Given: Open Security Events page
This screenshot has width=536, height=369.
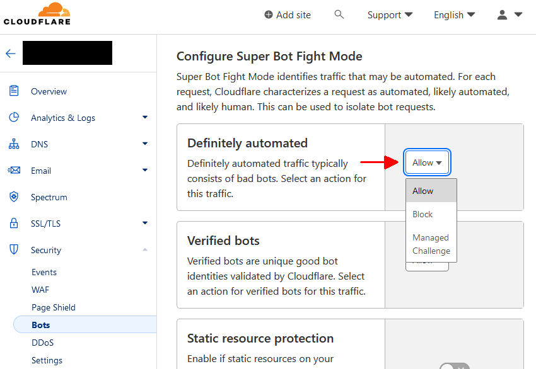Looking at the screenshot, I should [44, 272].
